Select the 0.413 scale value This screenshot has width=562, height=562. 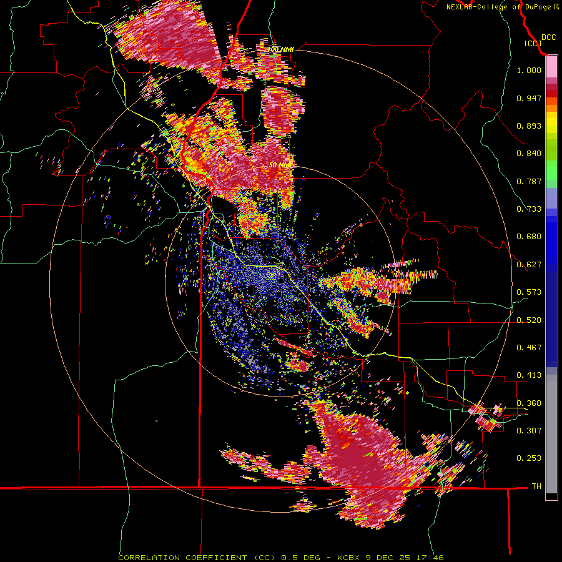[x=529, y=375]
